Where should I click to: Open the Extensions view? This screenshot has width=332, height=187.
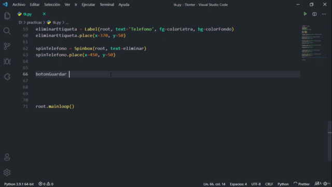7,77
